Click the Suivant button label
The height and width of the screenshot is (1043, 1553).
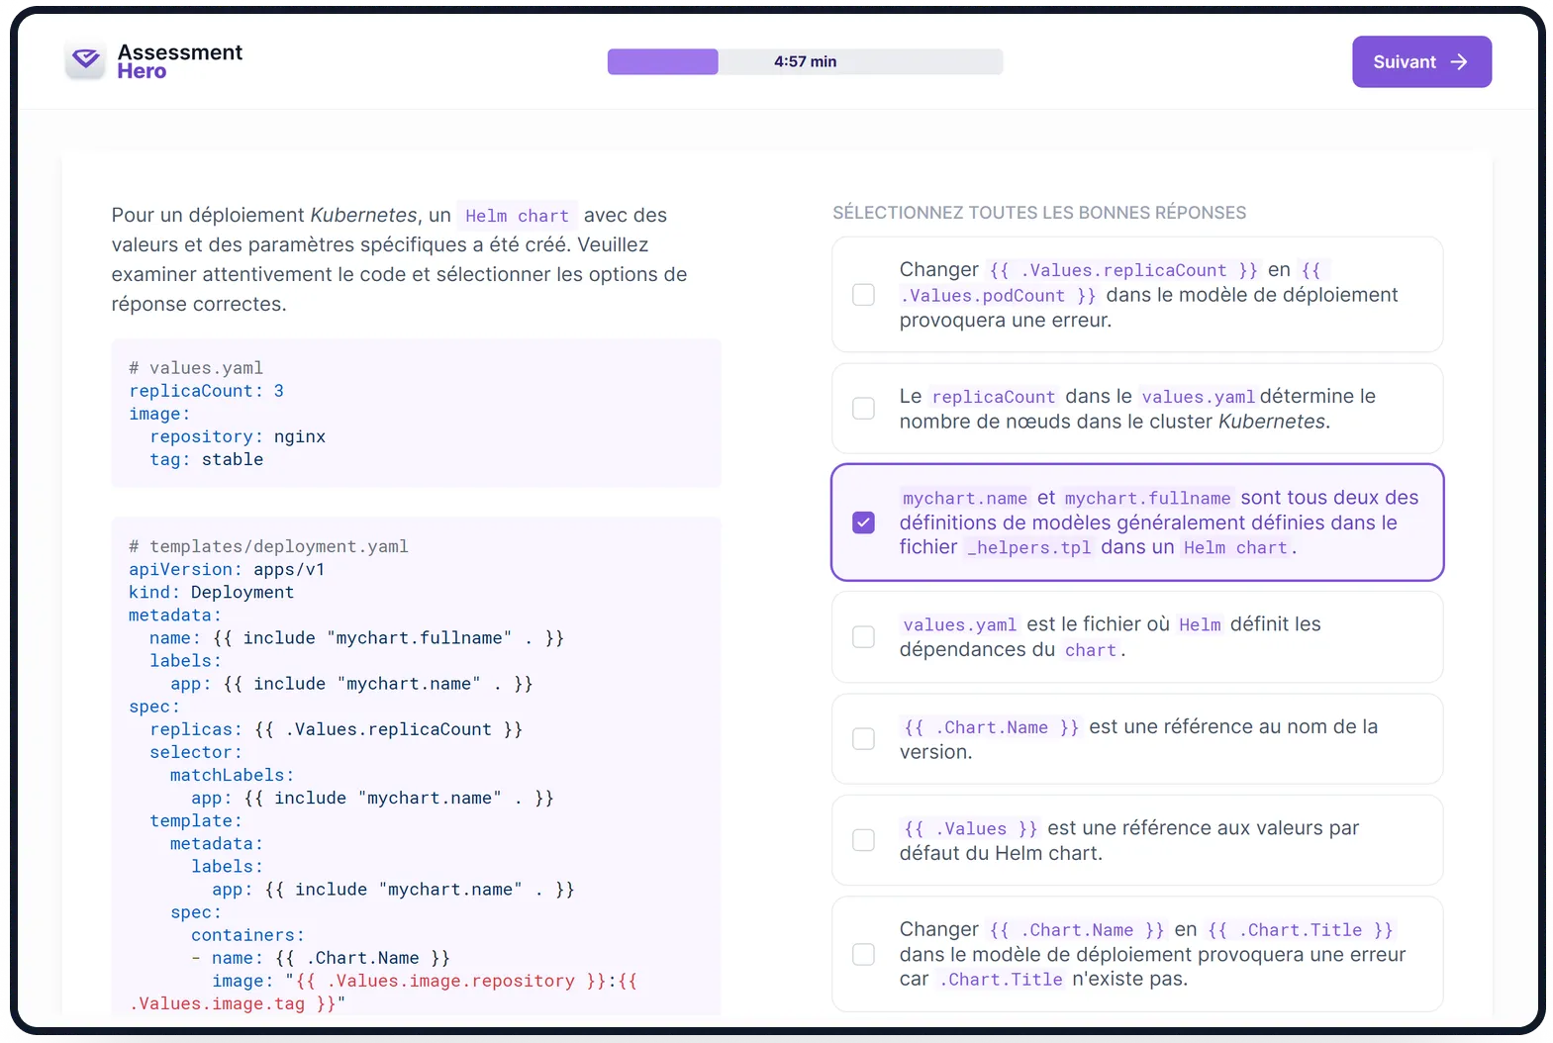(x=1404, y=62)
